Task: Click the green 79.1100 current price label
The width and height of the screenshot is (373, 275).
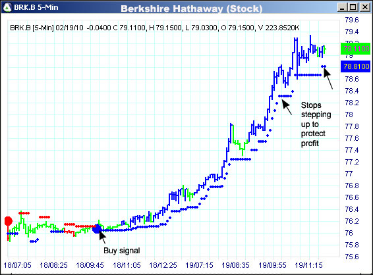Action: click(356, 49)
